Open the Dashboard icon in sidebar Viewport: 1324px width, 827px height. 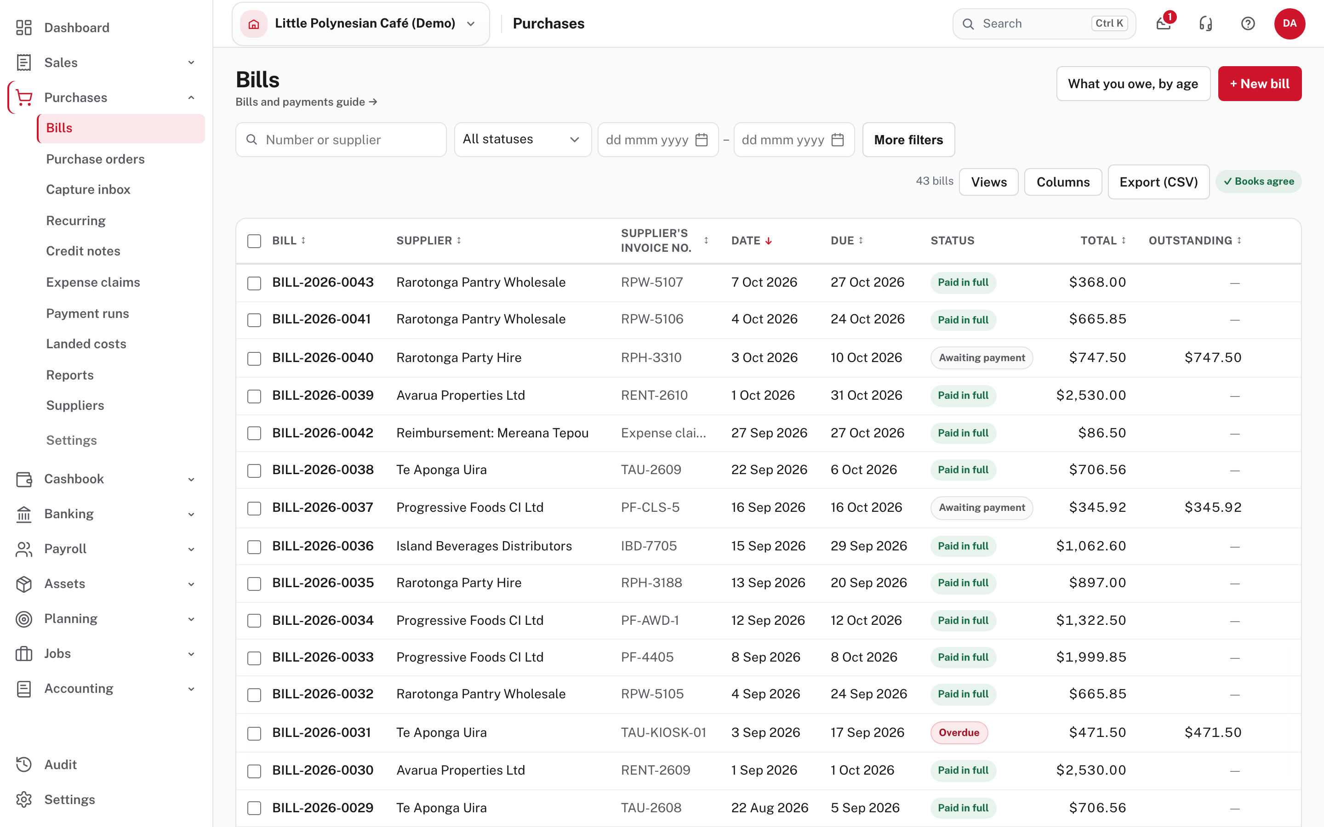click(x=23, y=28)
